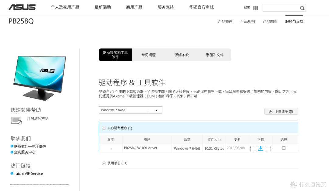Image resolution: width=329 pixels, height=191 pixels.
Task: Open the 商用产品 menu
Action: [x=134, y=7]
